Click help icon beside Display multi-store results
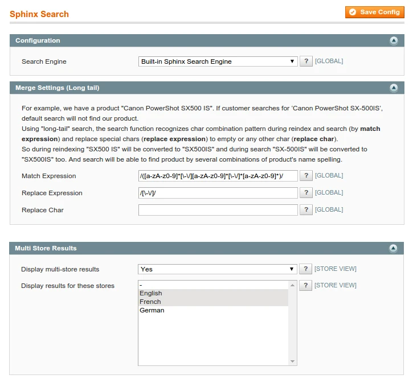 click(x=306, y=269)
